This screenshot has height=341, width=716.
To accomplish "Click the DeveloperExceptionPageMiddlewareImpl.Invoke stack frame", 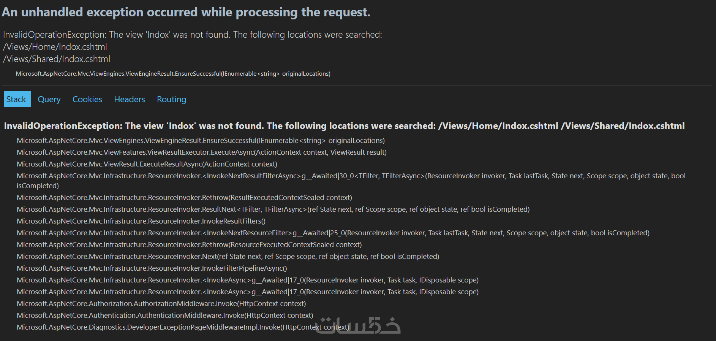I will [x=183, y=327].
